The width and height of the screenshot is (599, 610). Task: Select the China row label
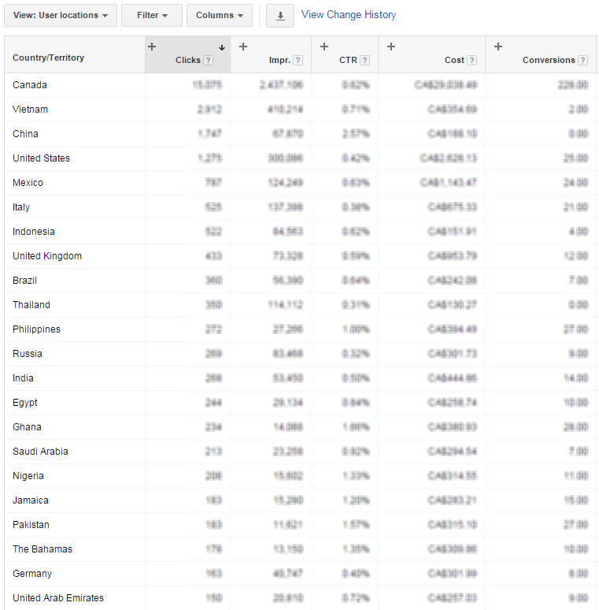pos(25,134)
